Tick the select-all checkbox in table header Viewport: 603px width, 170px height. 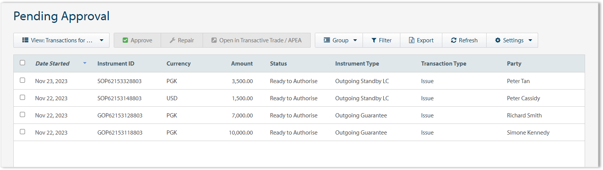tap(23, 63)
